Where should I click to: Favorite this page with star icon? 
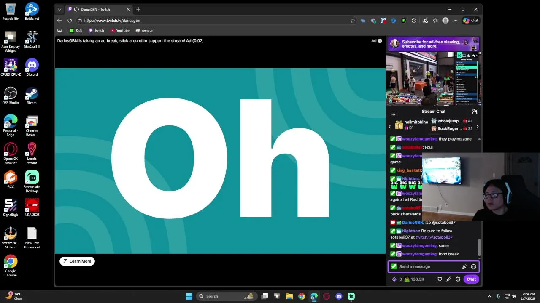(x=353, y=20)
